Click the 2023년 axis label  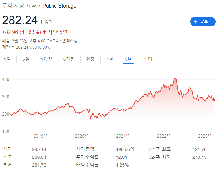[x=205, y=136]
